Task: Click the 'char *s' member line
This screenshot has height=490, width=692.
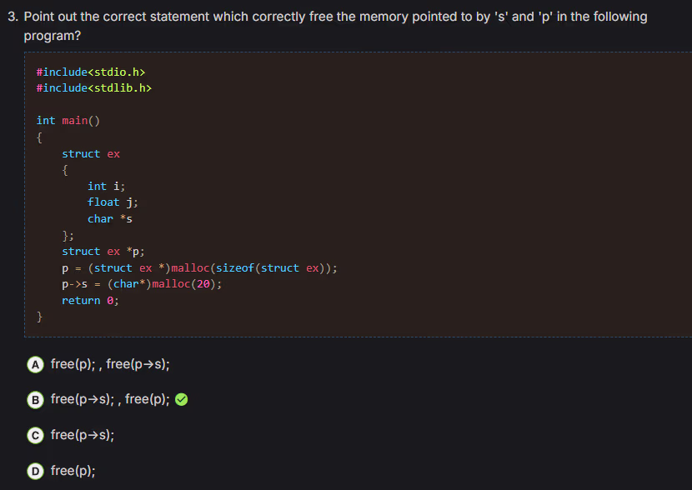Action: click(x=110, y=218)
